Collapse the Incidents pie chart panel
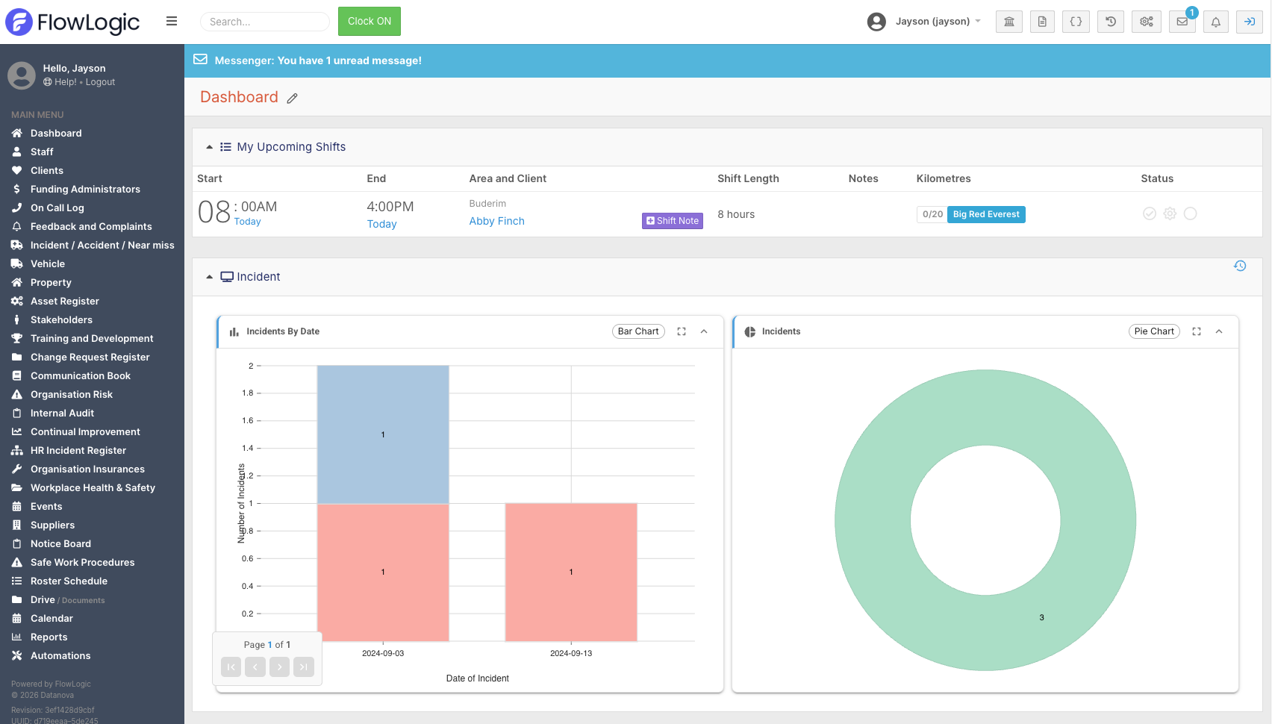Screen dimensions: 1272x724 [1219, 331]
